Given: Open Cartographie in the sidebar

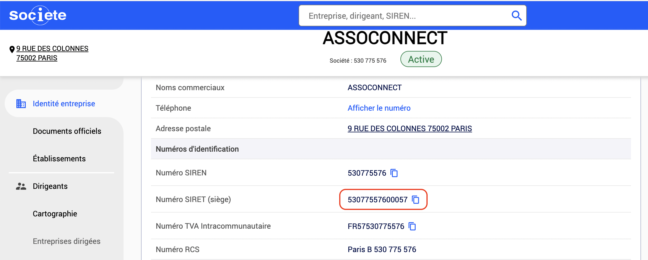Looking at the screenshot, I should click(x=55, y=214).
